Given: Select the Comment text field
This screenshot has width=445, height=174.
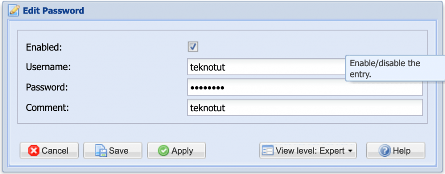Looking at the screenshot, I should pyautogui.click(x=304, y=108).
